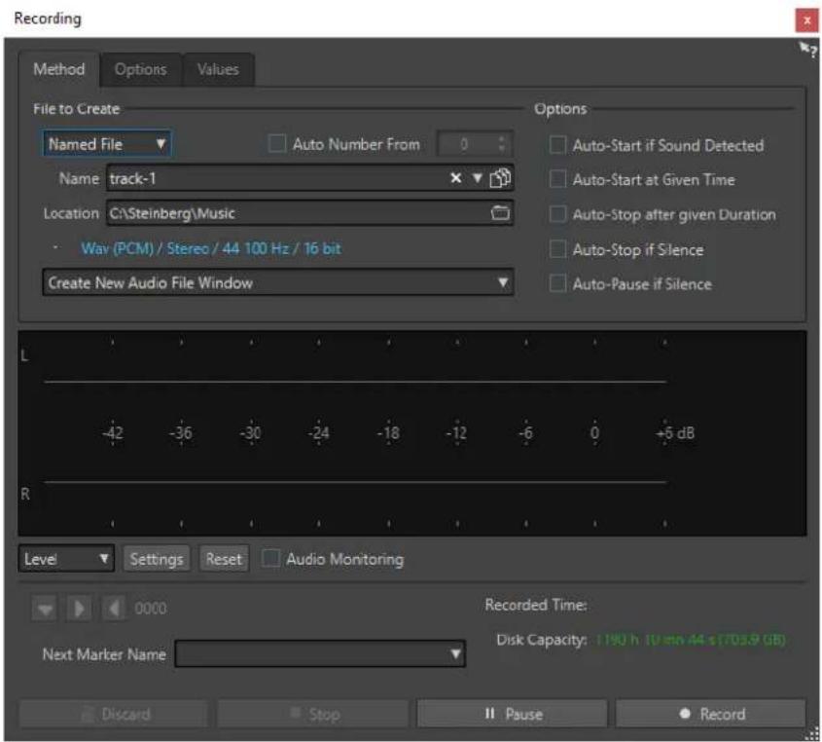
Task: Clear the Name field with the X icon
Action: coord(455,178)
